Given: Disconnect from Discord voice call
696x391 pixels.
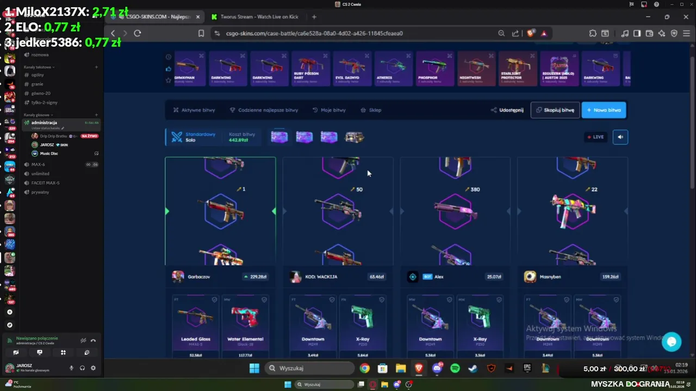Looking at the screenshot, I should pos(93,340).
